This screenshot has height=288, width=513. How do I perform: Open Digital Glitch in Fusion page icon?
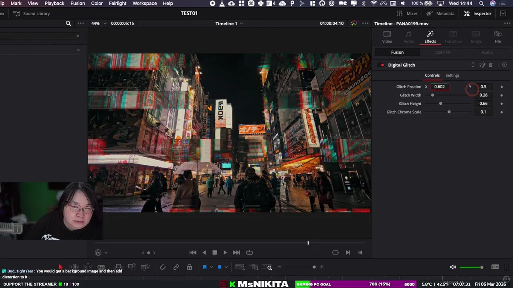(x=482, y=65)
